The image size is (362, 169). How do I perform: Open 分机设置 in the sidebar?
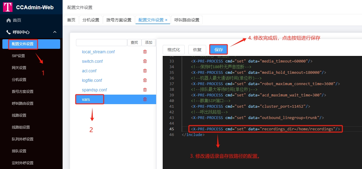(x=31, y=80)
